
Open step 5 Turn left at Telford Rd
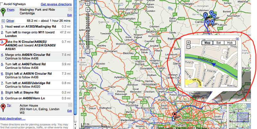click(2, 64)
